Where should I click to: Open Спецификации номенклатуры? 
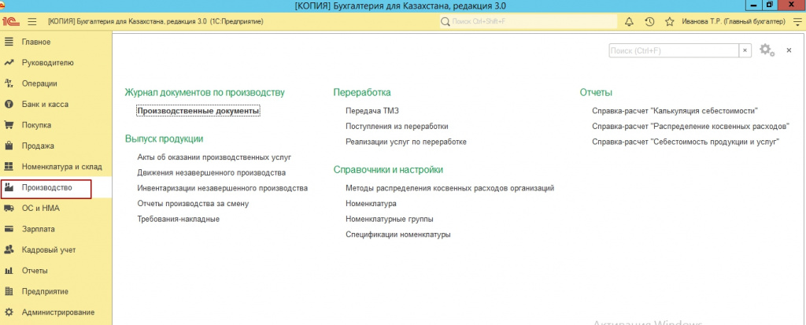click(398, 235)
